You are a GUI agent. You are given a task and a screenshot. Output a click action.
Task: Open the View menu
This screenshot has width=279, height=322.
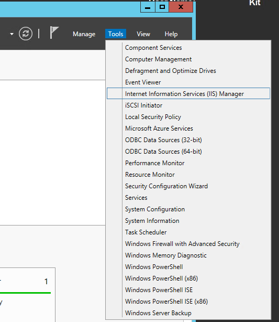tap(143, 34)
